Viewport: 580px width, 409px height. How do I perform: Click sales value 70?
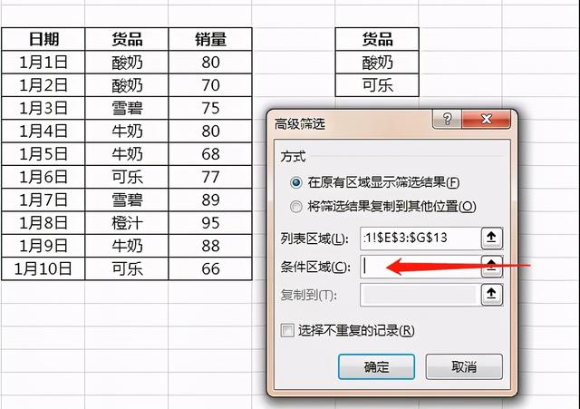[x=210, y=85]
